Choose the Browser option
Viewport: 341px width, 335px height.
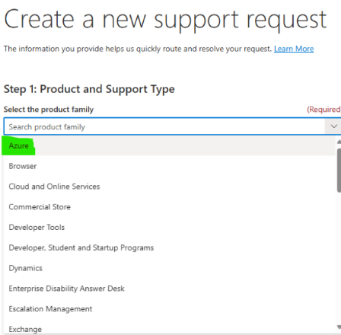170,166
